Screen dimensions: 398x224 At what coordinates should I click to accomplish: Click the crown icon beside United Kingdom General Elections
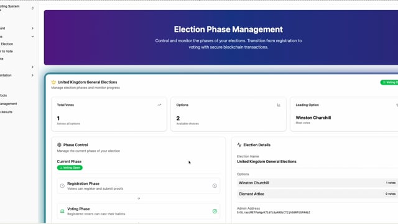pos(53,82)
